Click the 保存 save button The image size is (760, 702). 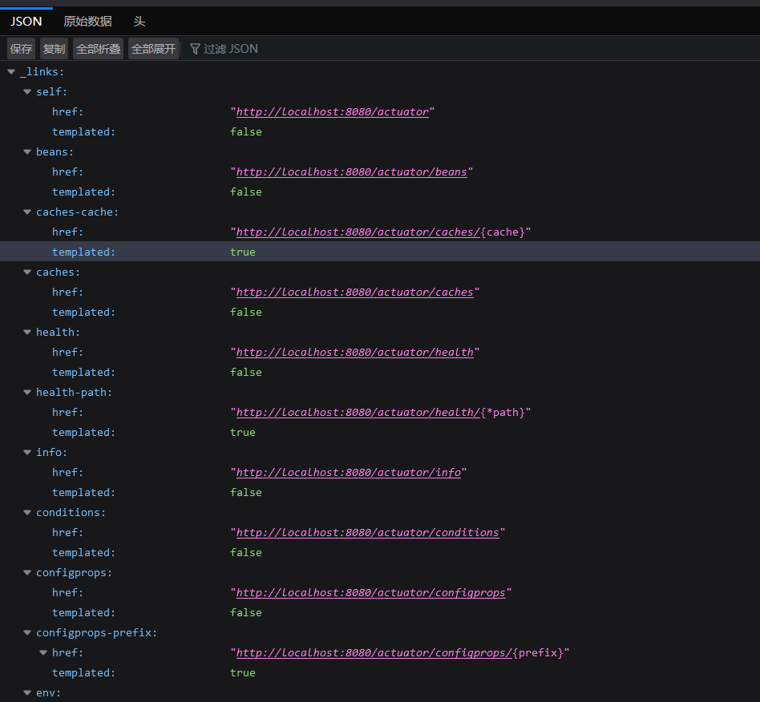click(x=22, y=49)
